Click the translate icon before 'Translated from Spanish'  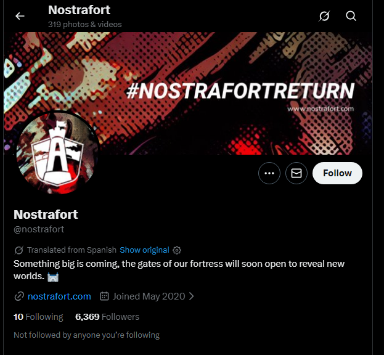coord(19,250)
